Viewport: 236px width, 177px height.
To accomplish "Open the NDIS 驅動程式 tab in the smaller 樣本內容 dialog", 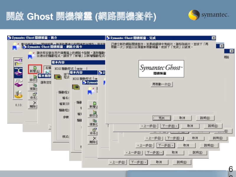I will pos(82,78).
